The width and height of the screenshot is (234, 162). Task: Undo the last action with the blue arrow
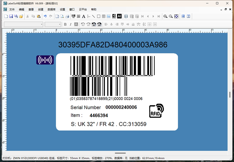(45, 16)
